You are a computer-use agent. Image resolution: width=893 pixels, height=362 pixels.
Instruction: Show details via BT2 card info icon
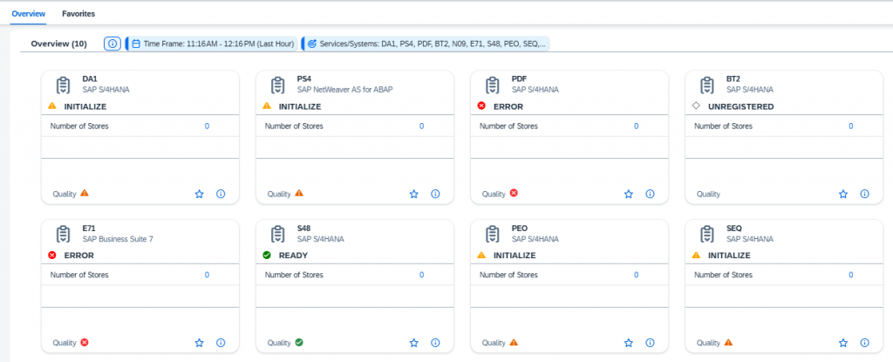click(865, 194)
